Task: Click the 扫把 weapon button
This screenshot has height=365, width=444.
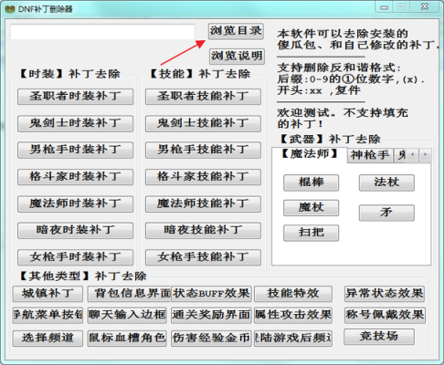Action: click(x=311, y=233)
